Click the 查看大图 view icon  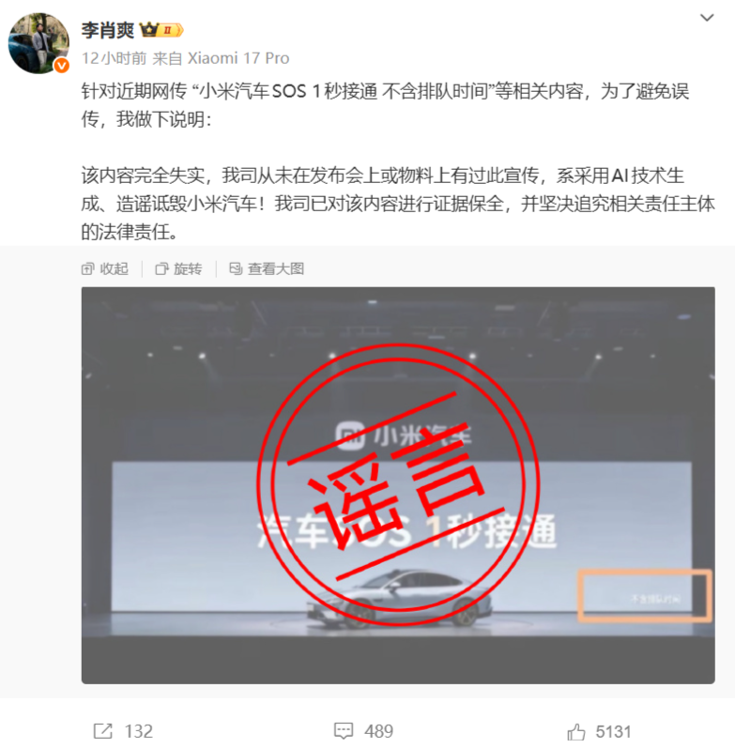tap(236, 269)
